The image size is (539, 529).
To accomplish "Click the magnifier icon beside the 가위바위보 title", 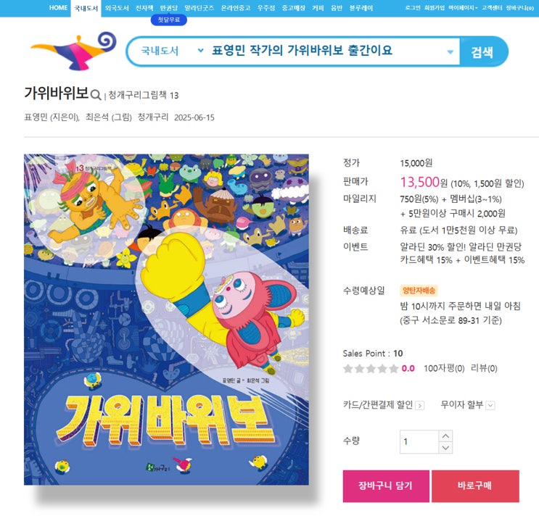I will pyautogui.click(x=96, y=94).
